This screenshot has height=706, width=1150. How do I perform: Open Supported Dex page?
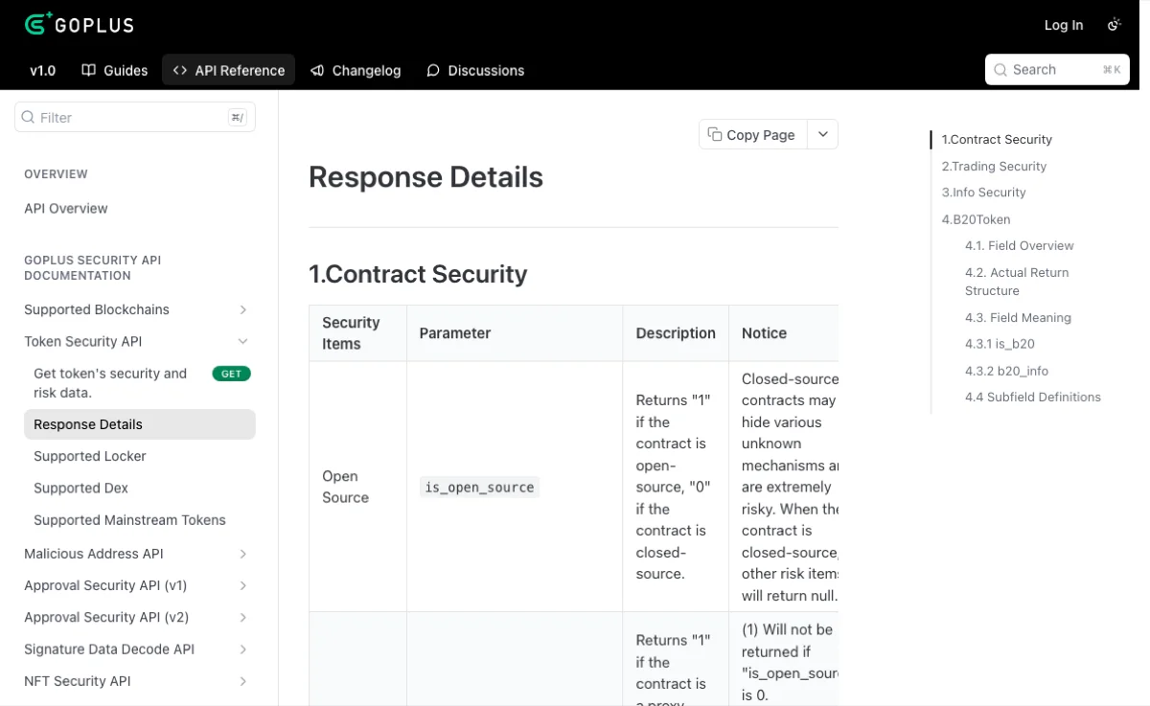click(x=80, y=488)
